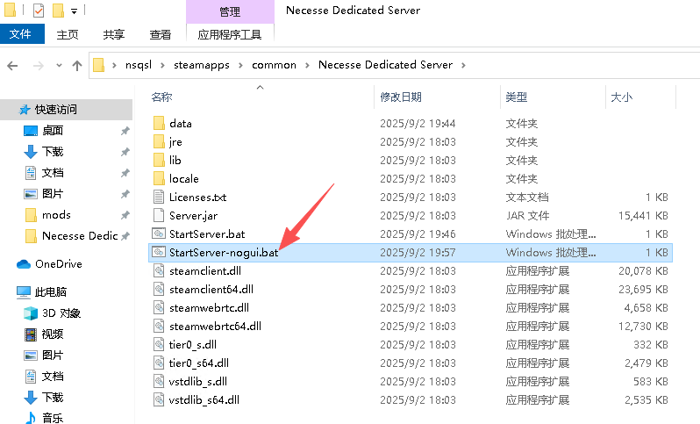Image resolution: width=700 pixels, height=424 pixels.
Task: Collapse the 快速访问 tree section
Action: point(8,110)
